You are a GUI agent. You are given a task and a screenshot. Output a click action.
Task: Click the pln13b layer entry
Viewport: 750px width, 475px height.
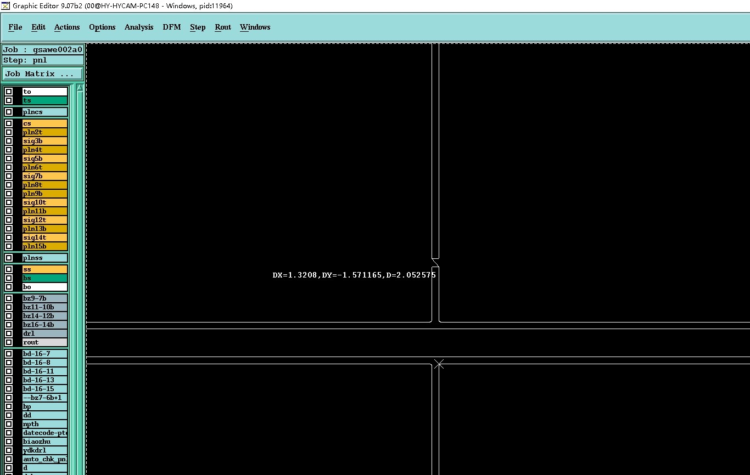[45, 229]
